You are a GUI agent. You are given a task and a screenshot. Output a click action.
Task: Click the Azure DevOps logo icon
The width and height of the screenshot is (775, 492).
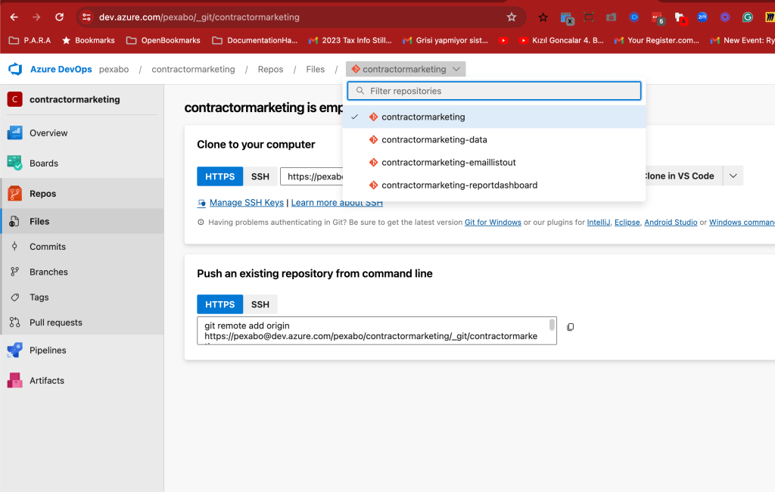point(15,69)
